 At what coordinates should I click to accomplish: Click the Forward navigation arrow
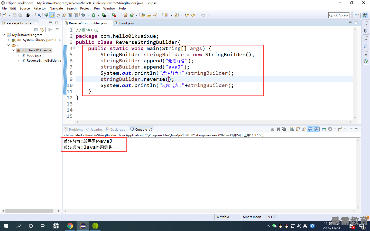[203, 15]
